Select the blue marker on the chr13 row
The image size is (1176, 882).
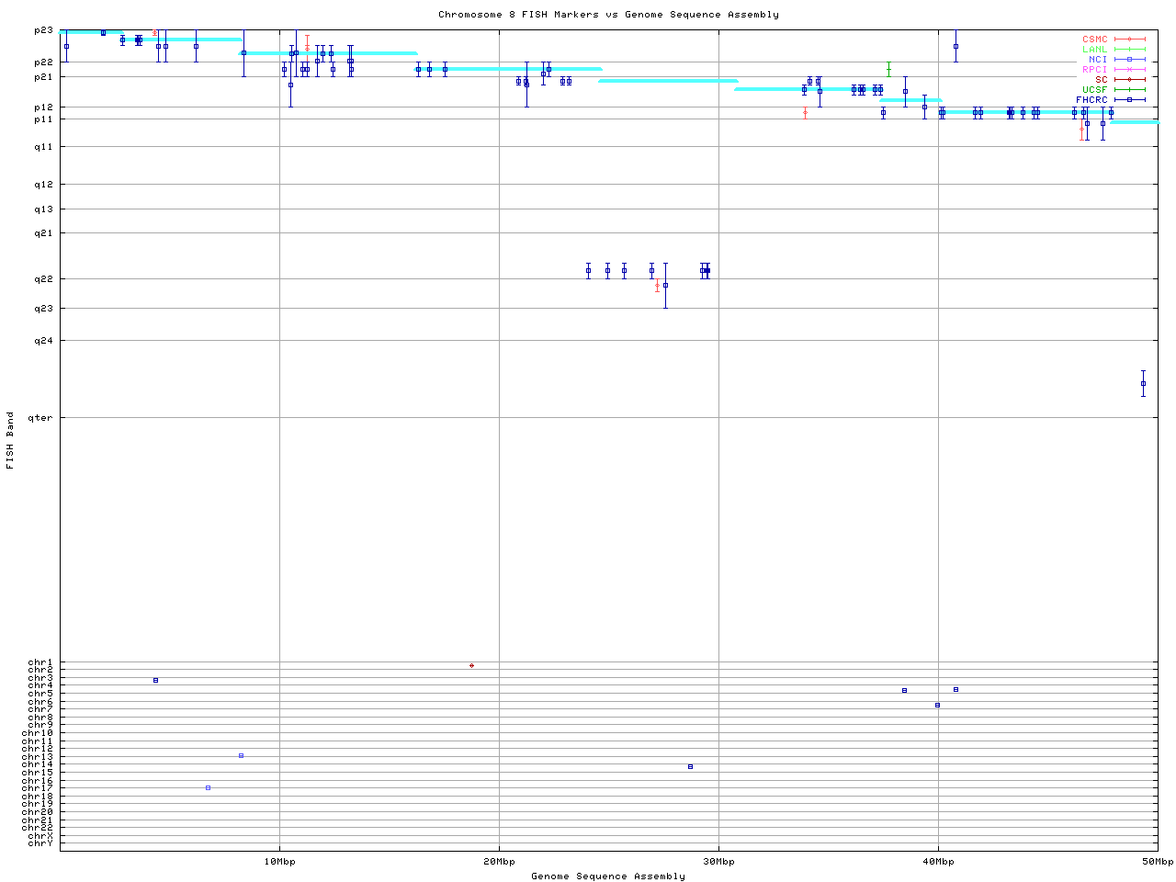(241, 755)
